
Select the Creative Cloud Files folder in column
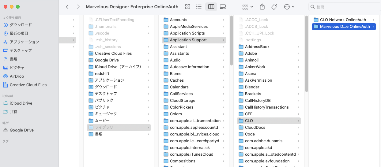pos(119,53)
